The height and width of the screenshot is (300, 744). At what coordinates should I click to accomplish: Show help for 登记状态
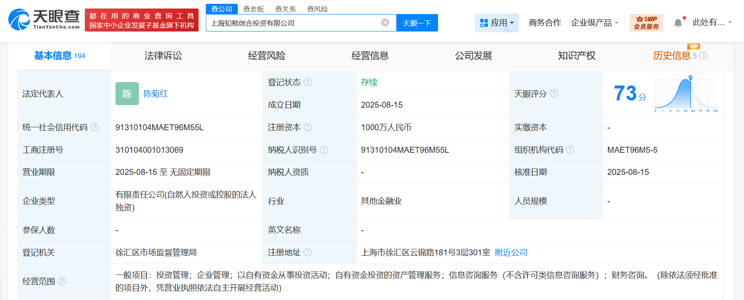[x=308, y=82]
